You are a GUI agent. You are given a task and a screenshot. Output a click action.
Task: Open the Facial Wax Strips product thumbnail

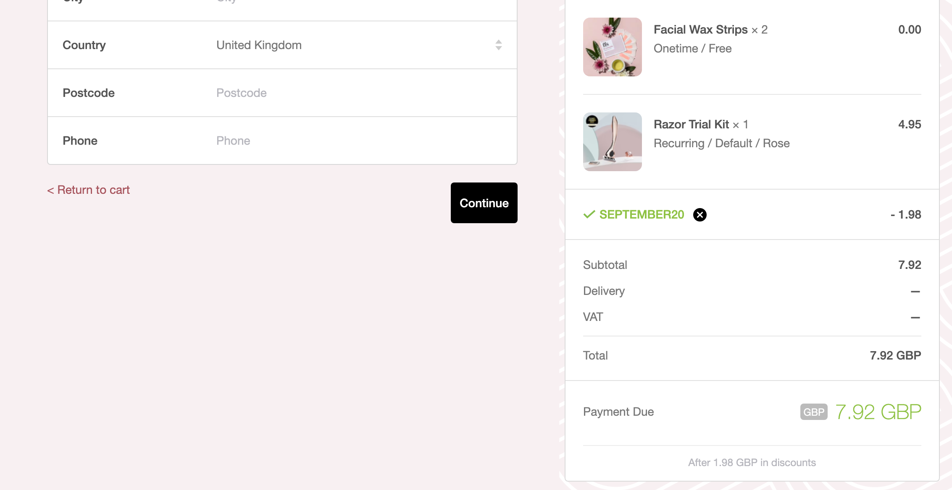pos(613,47)
